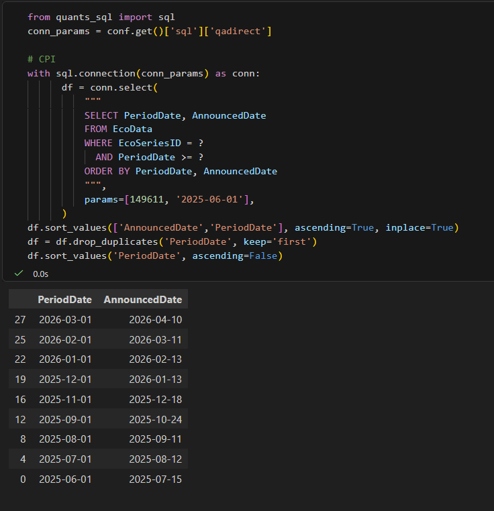
Task: Select PeriodDate cell 2025-06-01
Action: 65,479
